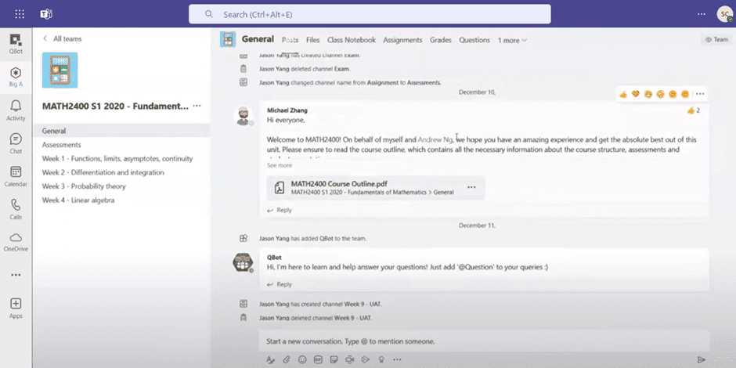The width and height of the screenshot is (736, 368).
Task: Open the Format text options in compose box
Action: tap(270, 359)
